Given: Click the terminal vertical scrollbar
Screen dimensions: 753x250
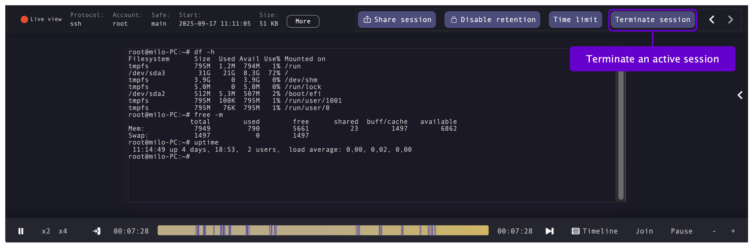Looking at the screenshot, I should [x=621, y=138].
